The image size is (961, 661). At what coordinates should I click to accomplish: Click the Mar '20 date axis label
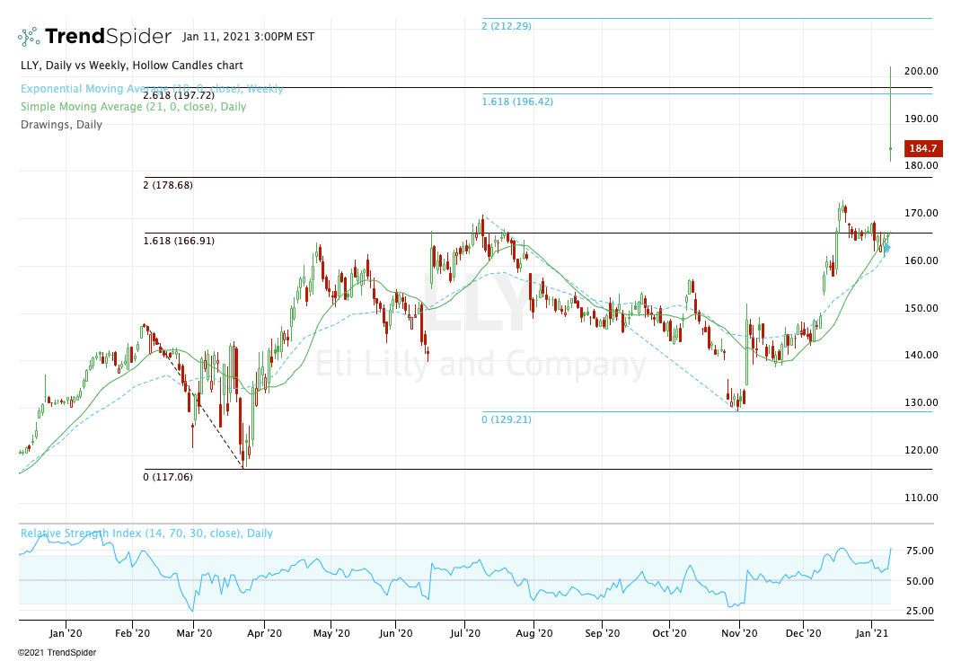pos(194,633)
